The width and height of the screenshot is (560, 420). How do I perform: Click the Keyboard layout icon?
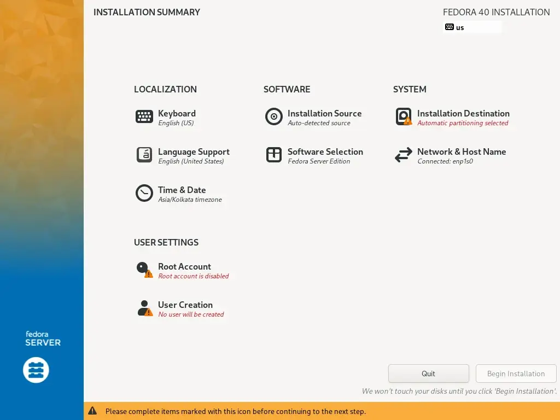point(144,117)
